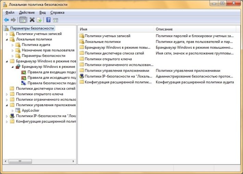
Task: Open the Действие menu
Action: [x=27, y=12]
